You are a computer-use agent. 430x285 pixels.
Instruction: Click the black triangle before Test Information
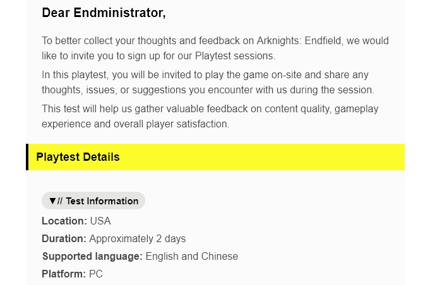click(x=52, y=201)
